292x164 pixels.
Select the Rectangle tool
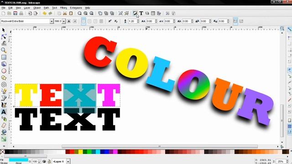point(4,57)
